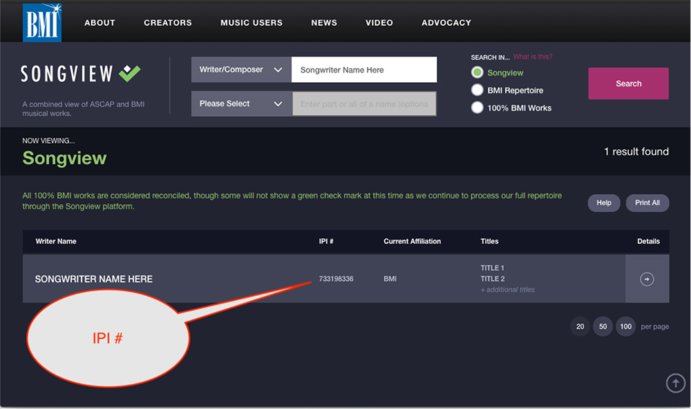Click the Songwriter Name Here search field
691x409 pixels.
[364, 70]
